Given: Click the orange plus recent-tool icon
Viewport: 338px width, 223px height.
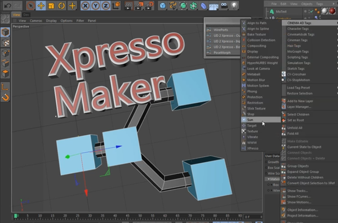Looking at the screenshot, I should pos(72,6).
